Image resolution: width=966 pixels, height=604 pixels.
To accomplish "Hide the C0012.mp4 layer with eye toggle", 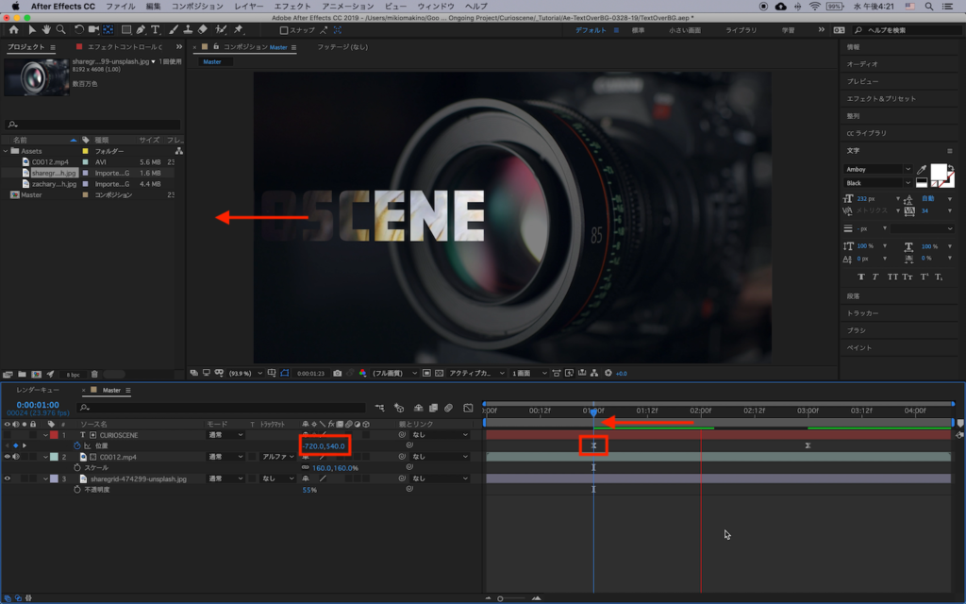I will [8, 457].
